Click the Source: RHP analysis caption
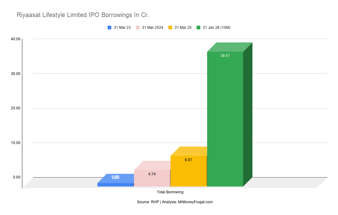This screenshot has height=215, width=338. click(x=175, y=202)
